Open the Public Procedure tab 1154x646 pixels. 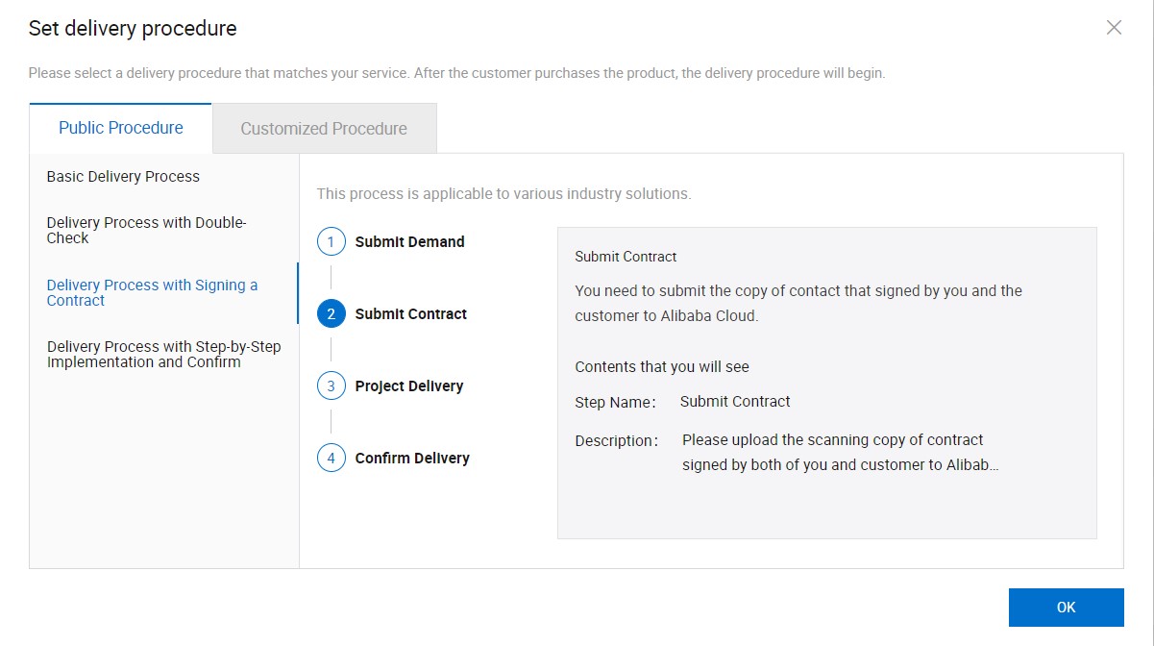click(x=120, y=128)
